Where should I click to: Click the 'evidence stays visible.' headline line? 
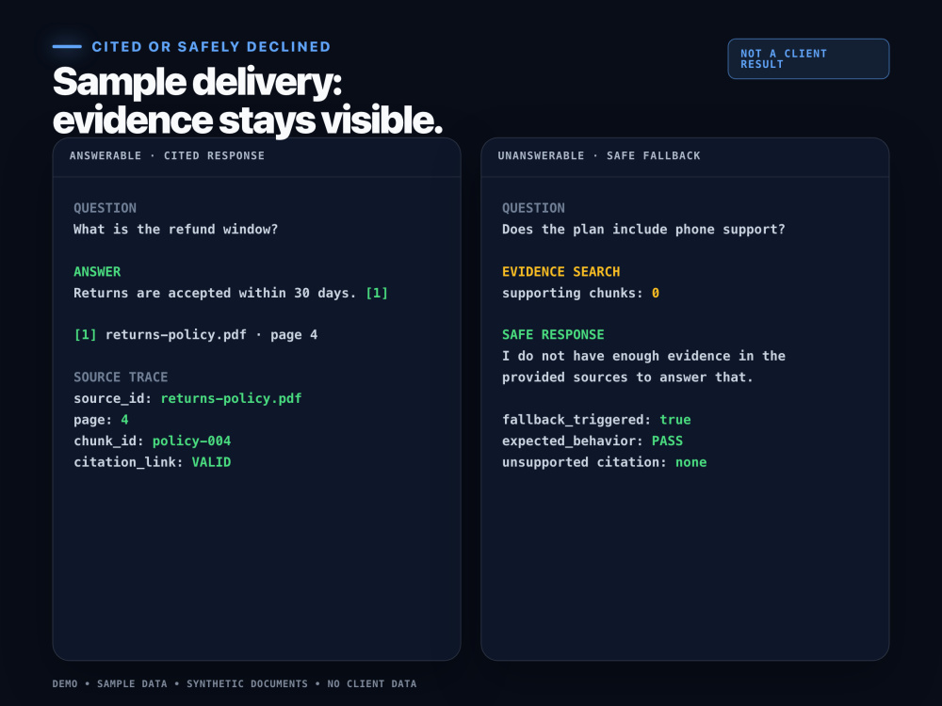tap(248, 120)
